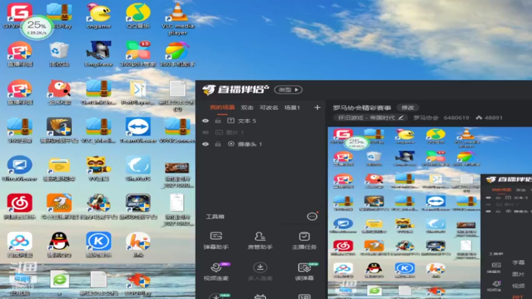532x299 pixels.
Task: Open the 主播任务 tool
Action: click(304, 241)
